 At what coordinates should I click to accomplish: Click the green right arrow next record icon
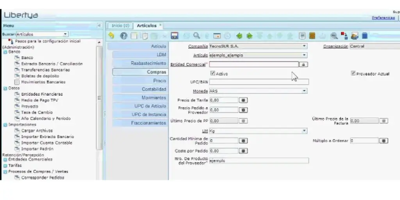(249, 36)
